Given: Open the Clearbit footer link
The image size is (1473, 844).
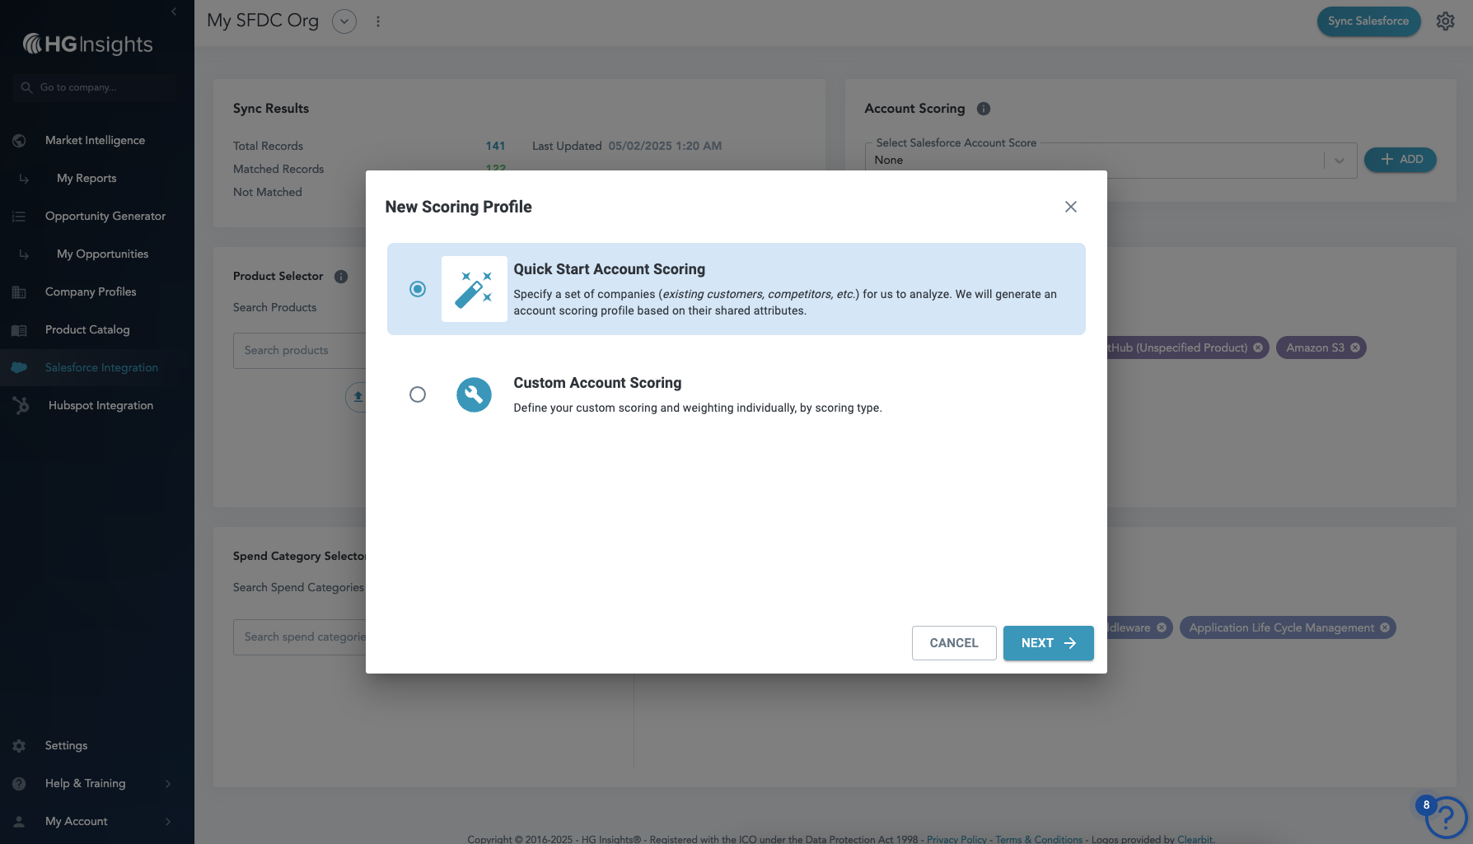Looking at the screenshot, I should coord(1195,839).
